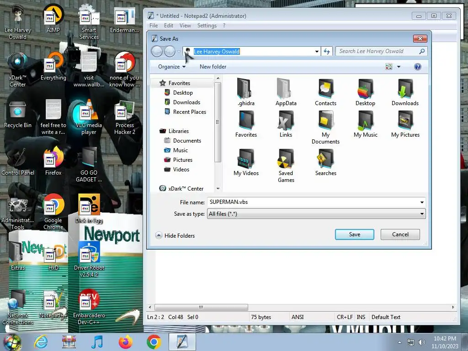The image size is (468, 351).
Task: Open the Organize dropdown menu
Action: pos(172,67)
